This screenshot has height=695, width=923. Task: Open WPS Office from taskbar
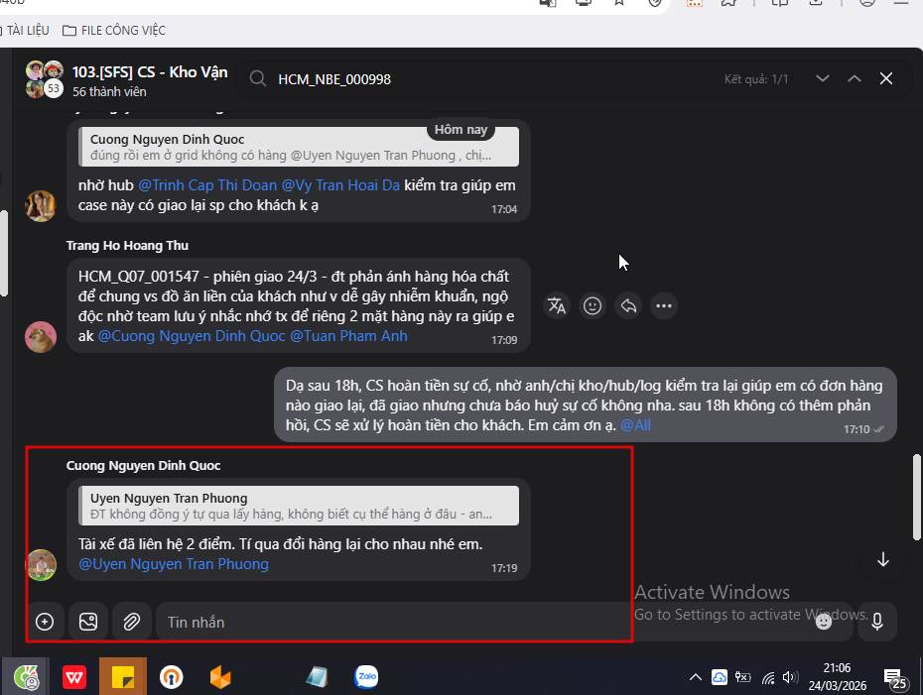click(74, 677)
